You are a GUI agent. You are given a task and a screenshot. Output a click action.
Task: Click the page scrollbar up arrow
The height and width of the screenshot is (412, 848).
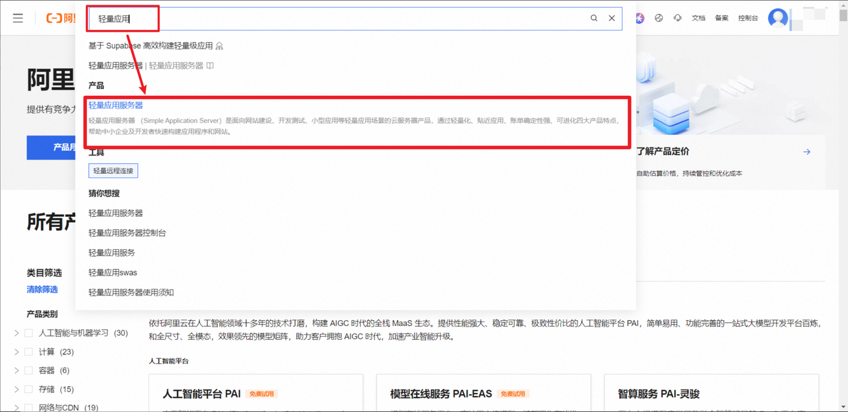click(843, 5)
